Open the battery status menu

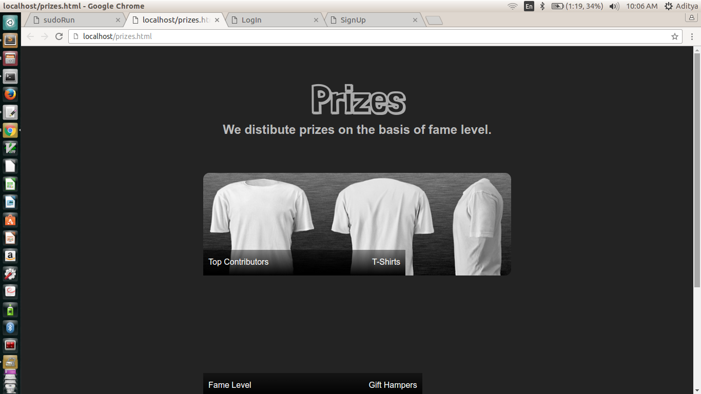click(577, 6)
